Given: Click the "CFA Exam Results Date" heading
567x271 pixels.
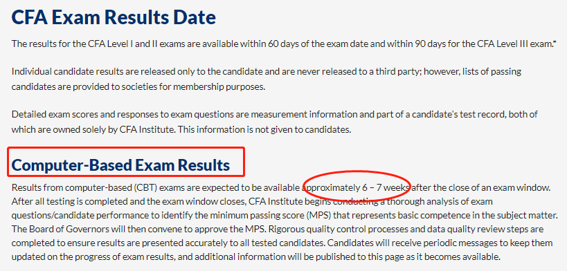Looking at the screenshot, I should tap(114, 17).
